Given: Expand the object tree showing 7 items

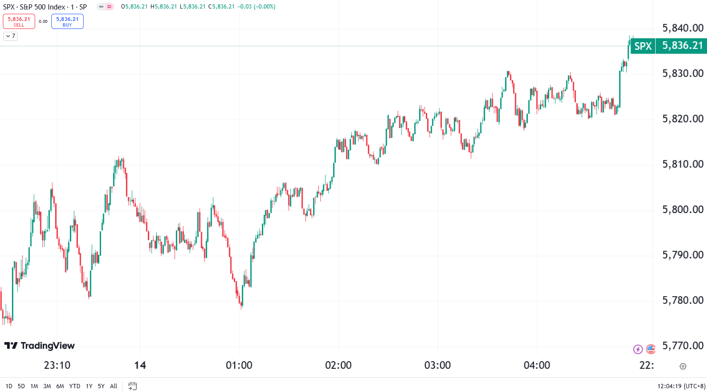Looking at the screenshot, I should [x=10, y=36].
